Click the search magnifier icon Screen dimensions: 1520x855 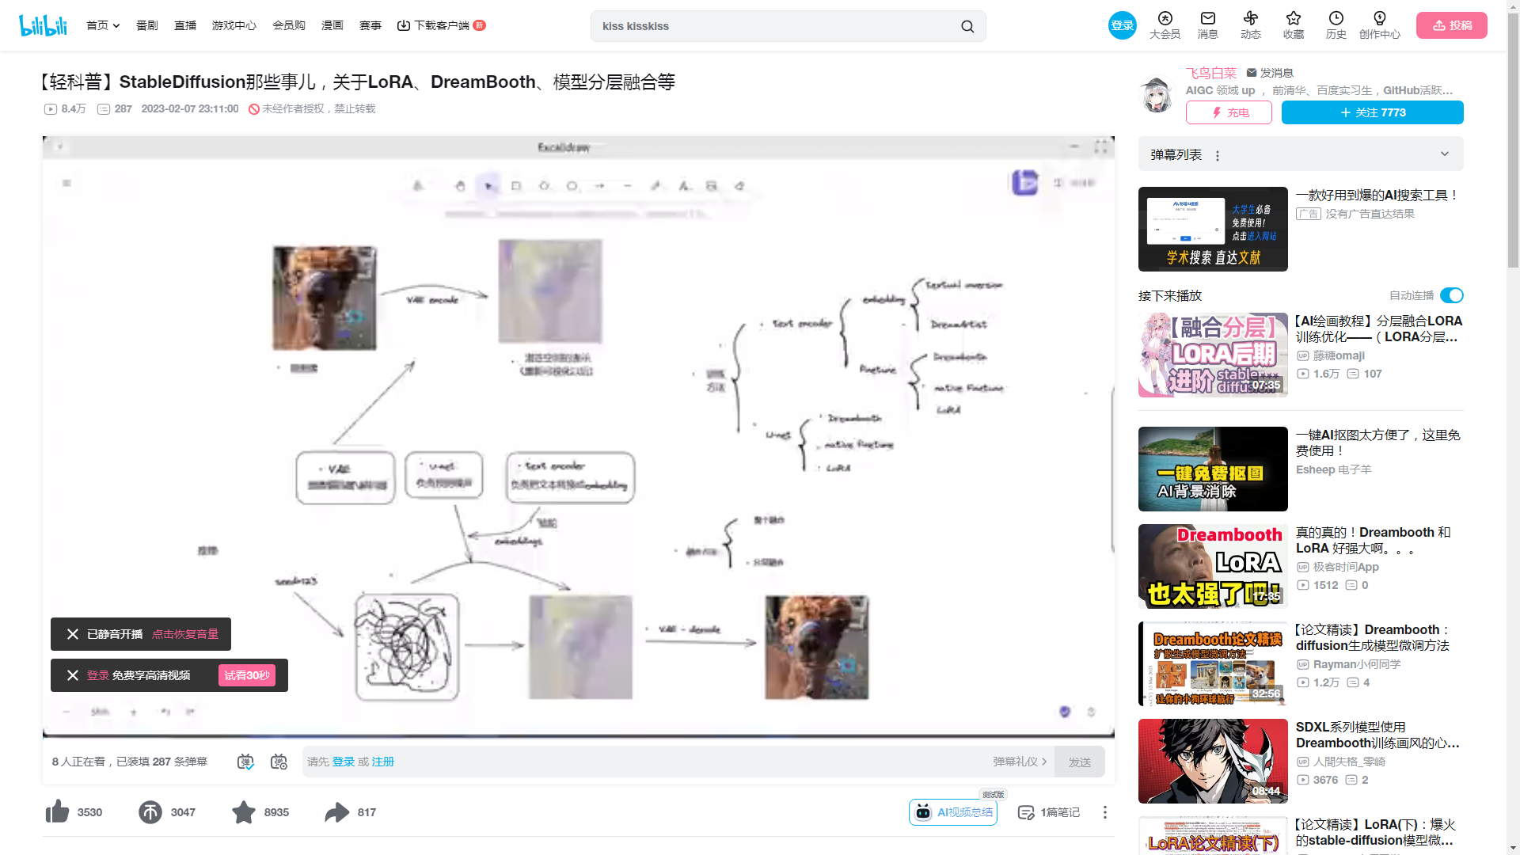click(x=967, y=26)
